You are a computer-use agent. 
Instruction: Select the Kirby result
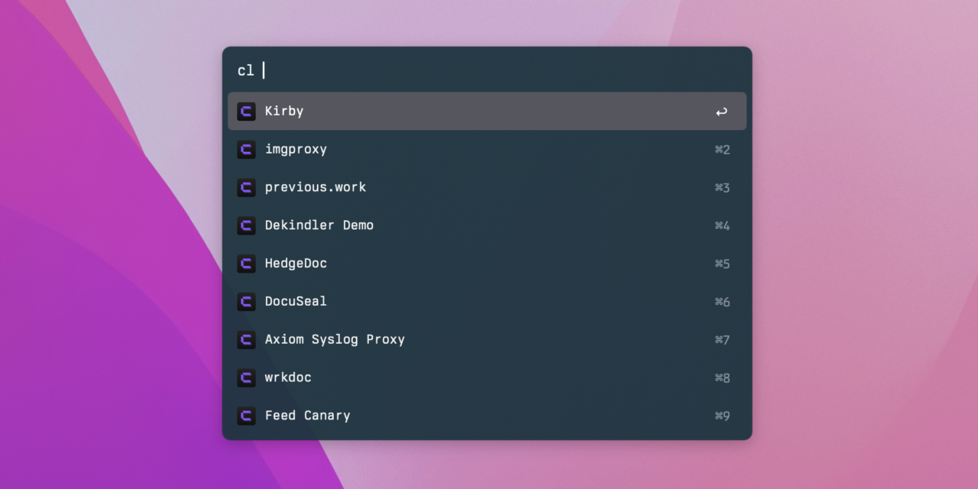click(x=487, y=112)
